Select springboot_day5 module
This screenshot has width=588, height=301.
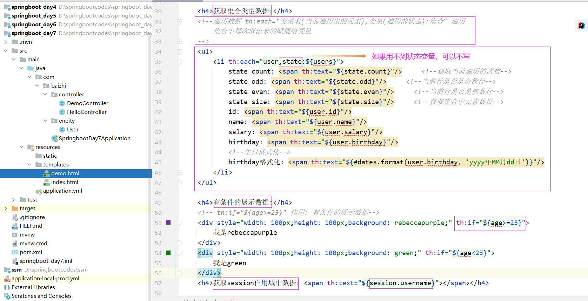34,15
